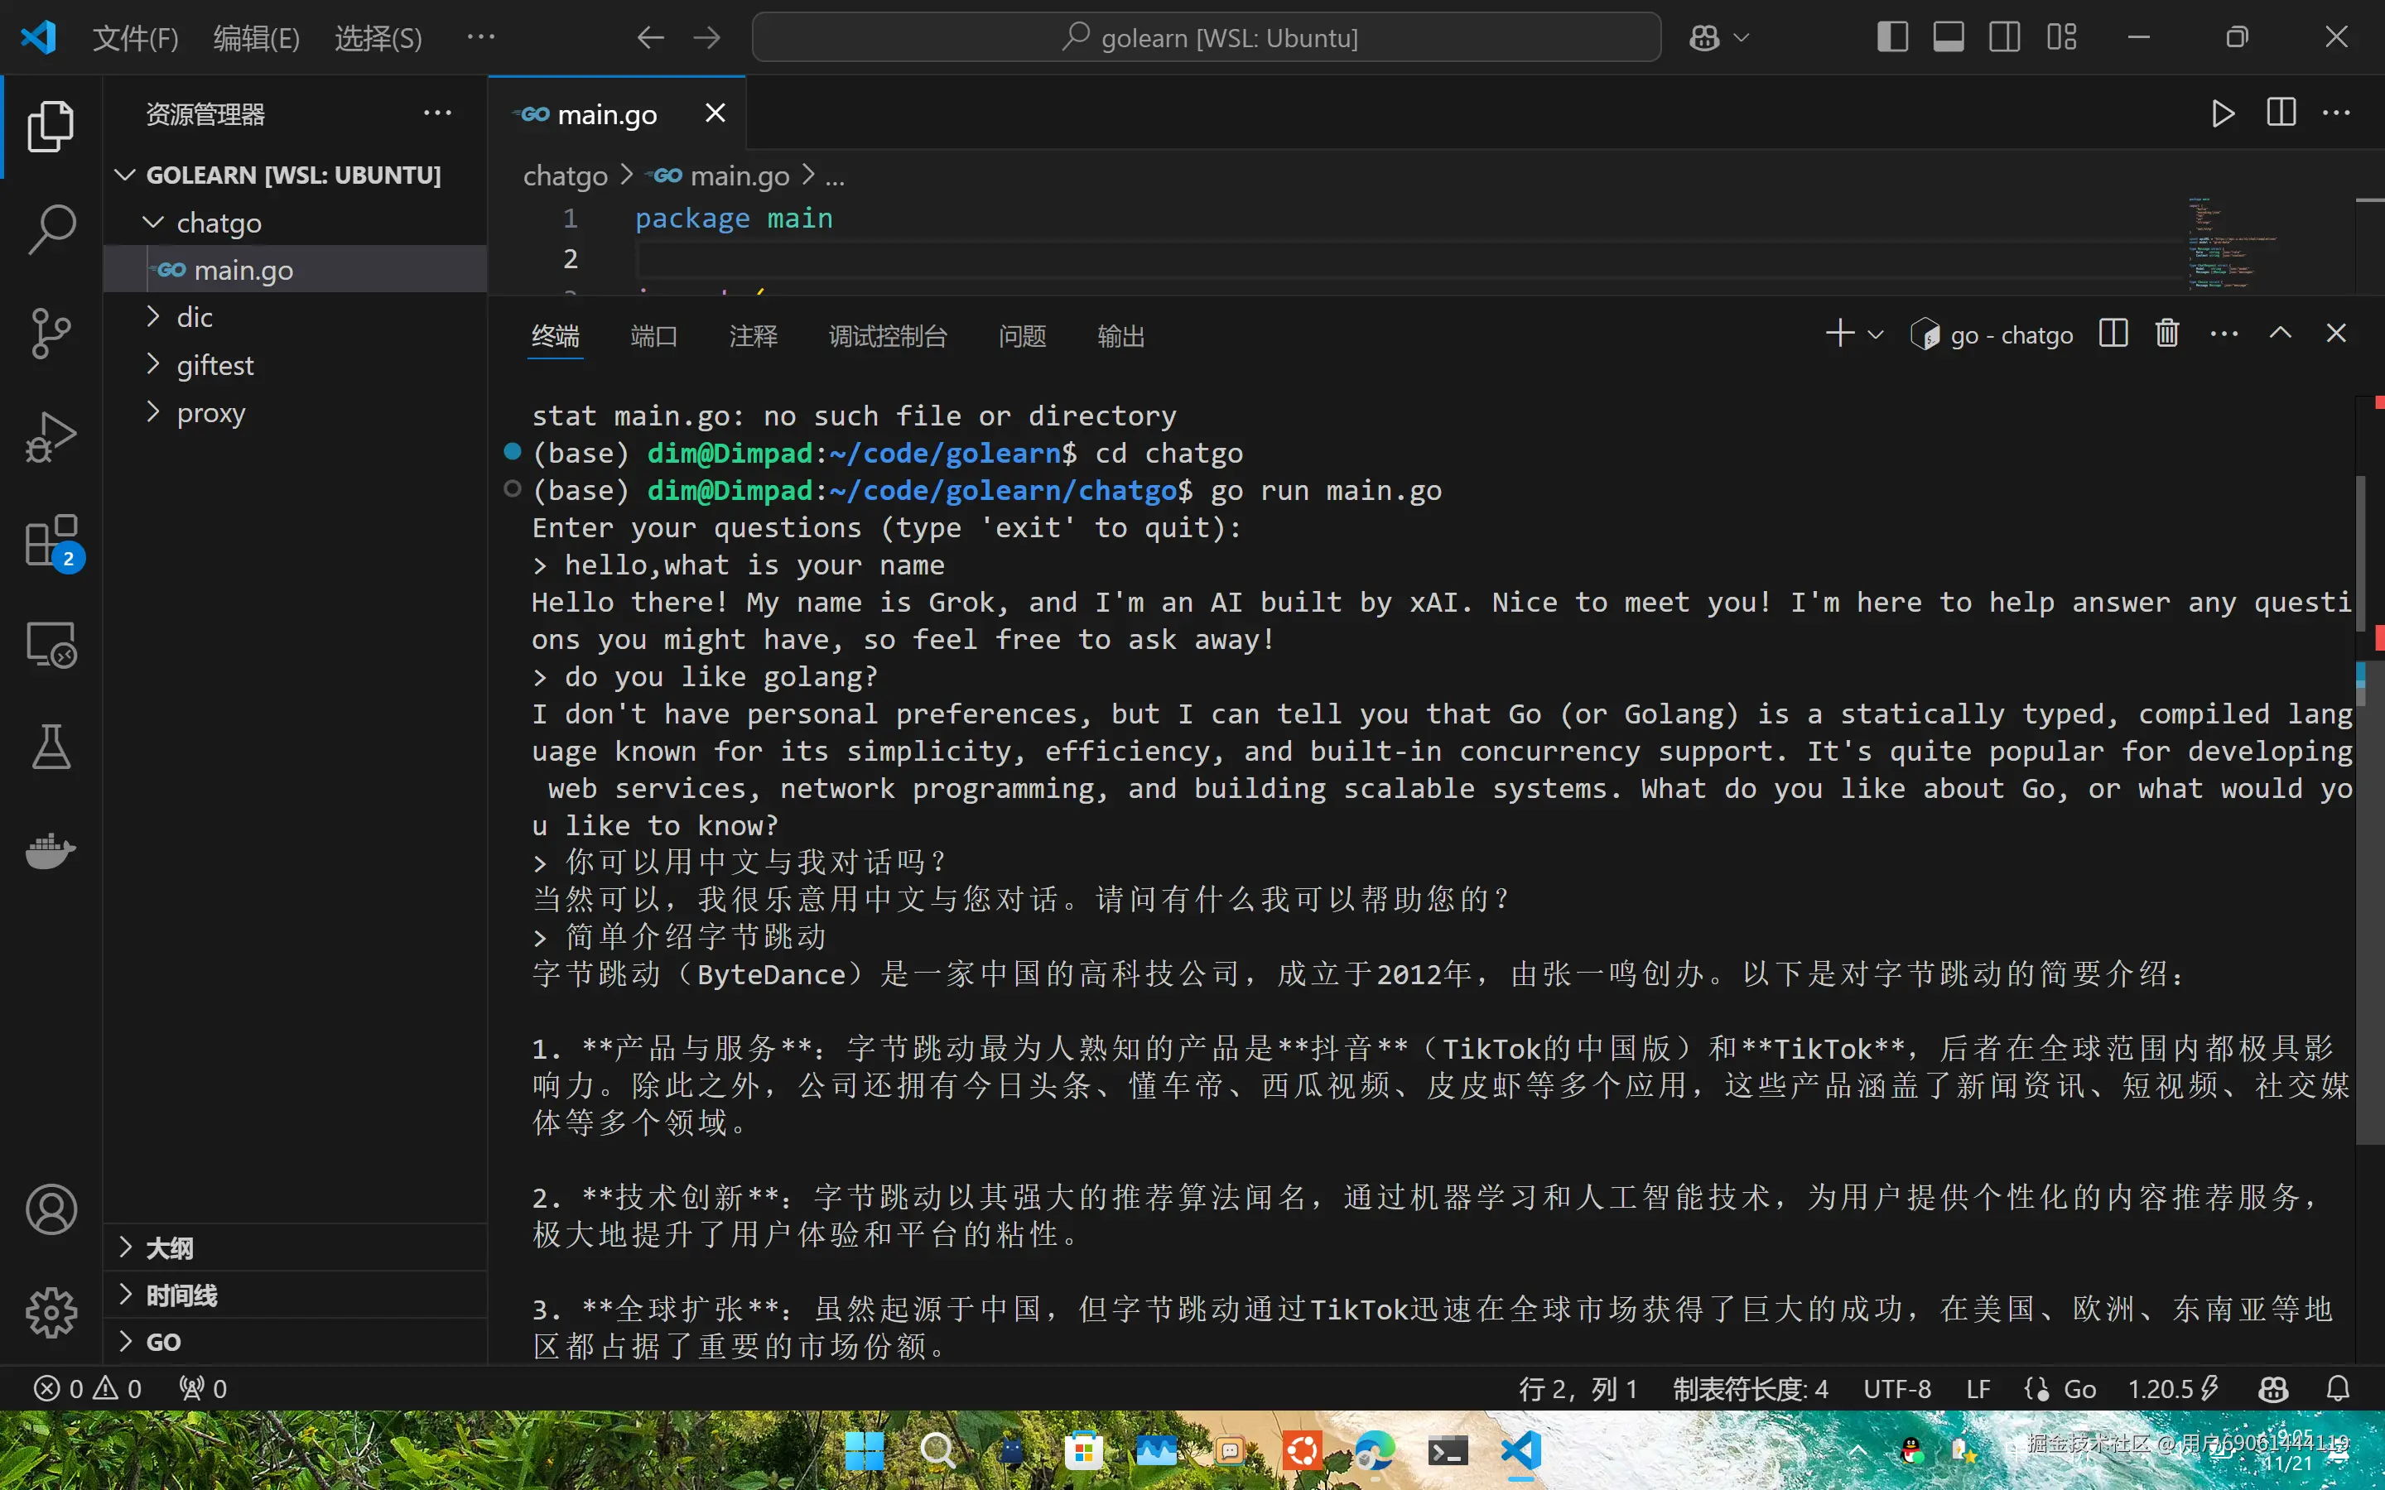Open the 选择(S) menu
Screen dimensions: 2385x1490
click(378, 37)
